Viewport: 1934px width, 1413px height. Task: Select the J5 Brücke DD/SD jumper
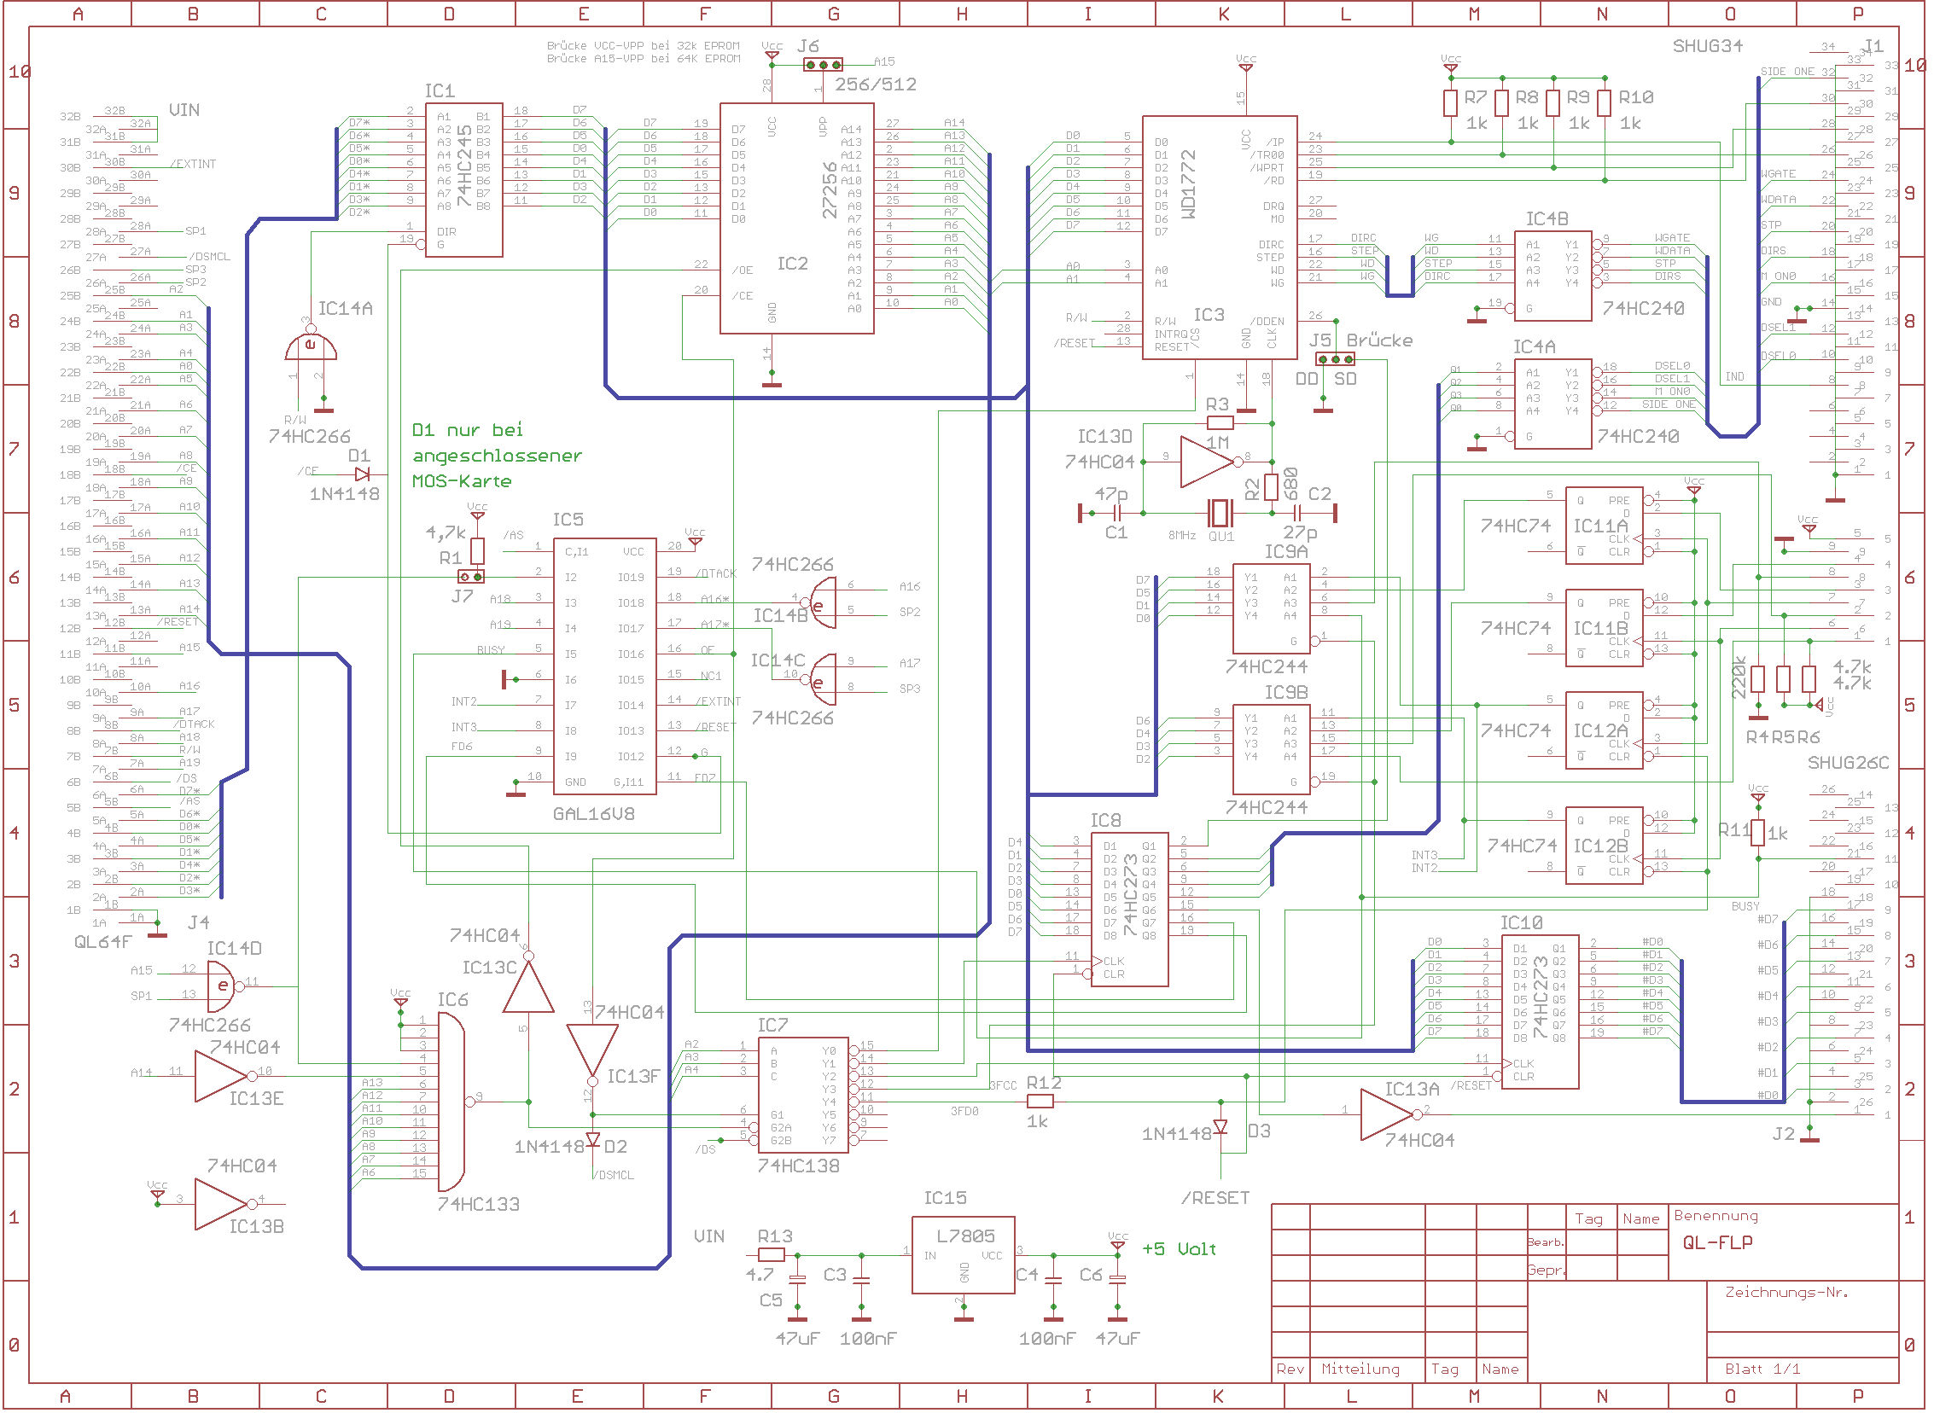coord(1335,359)
